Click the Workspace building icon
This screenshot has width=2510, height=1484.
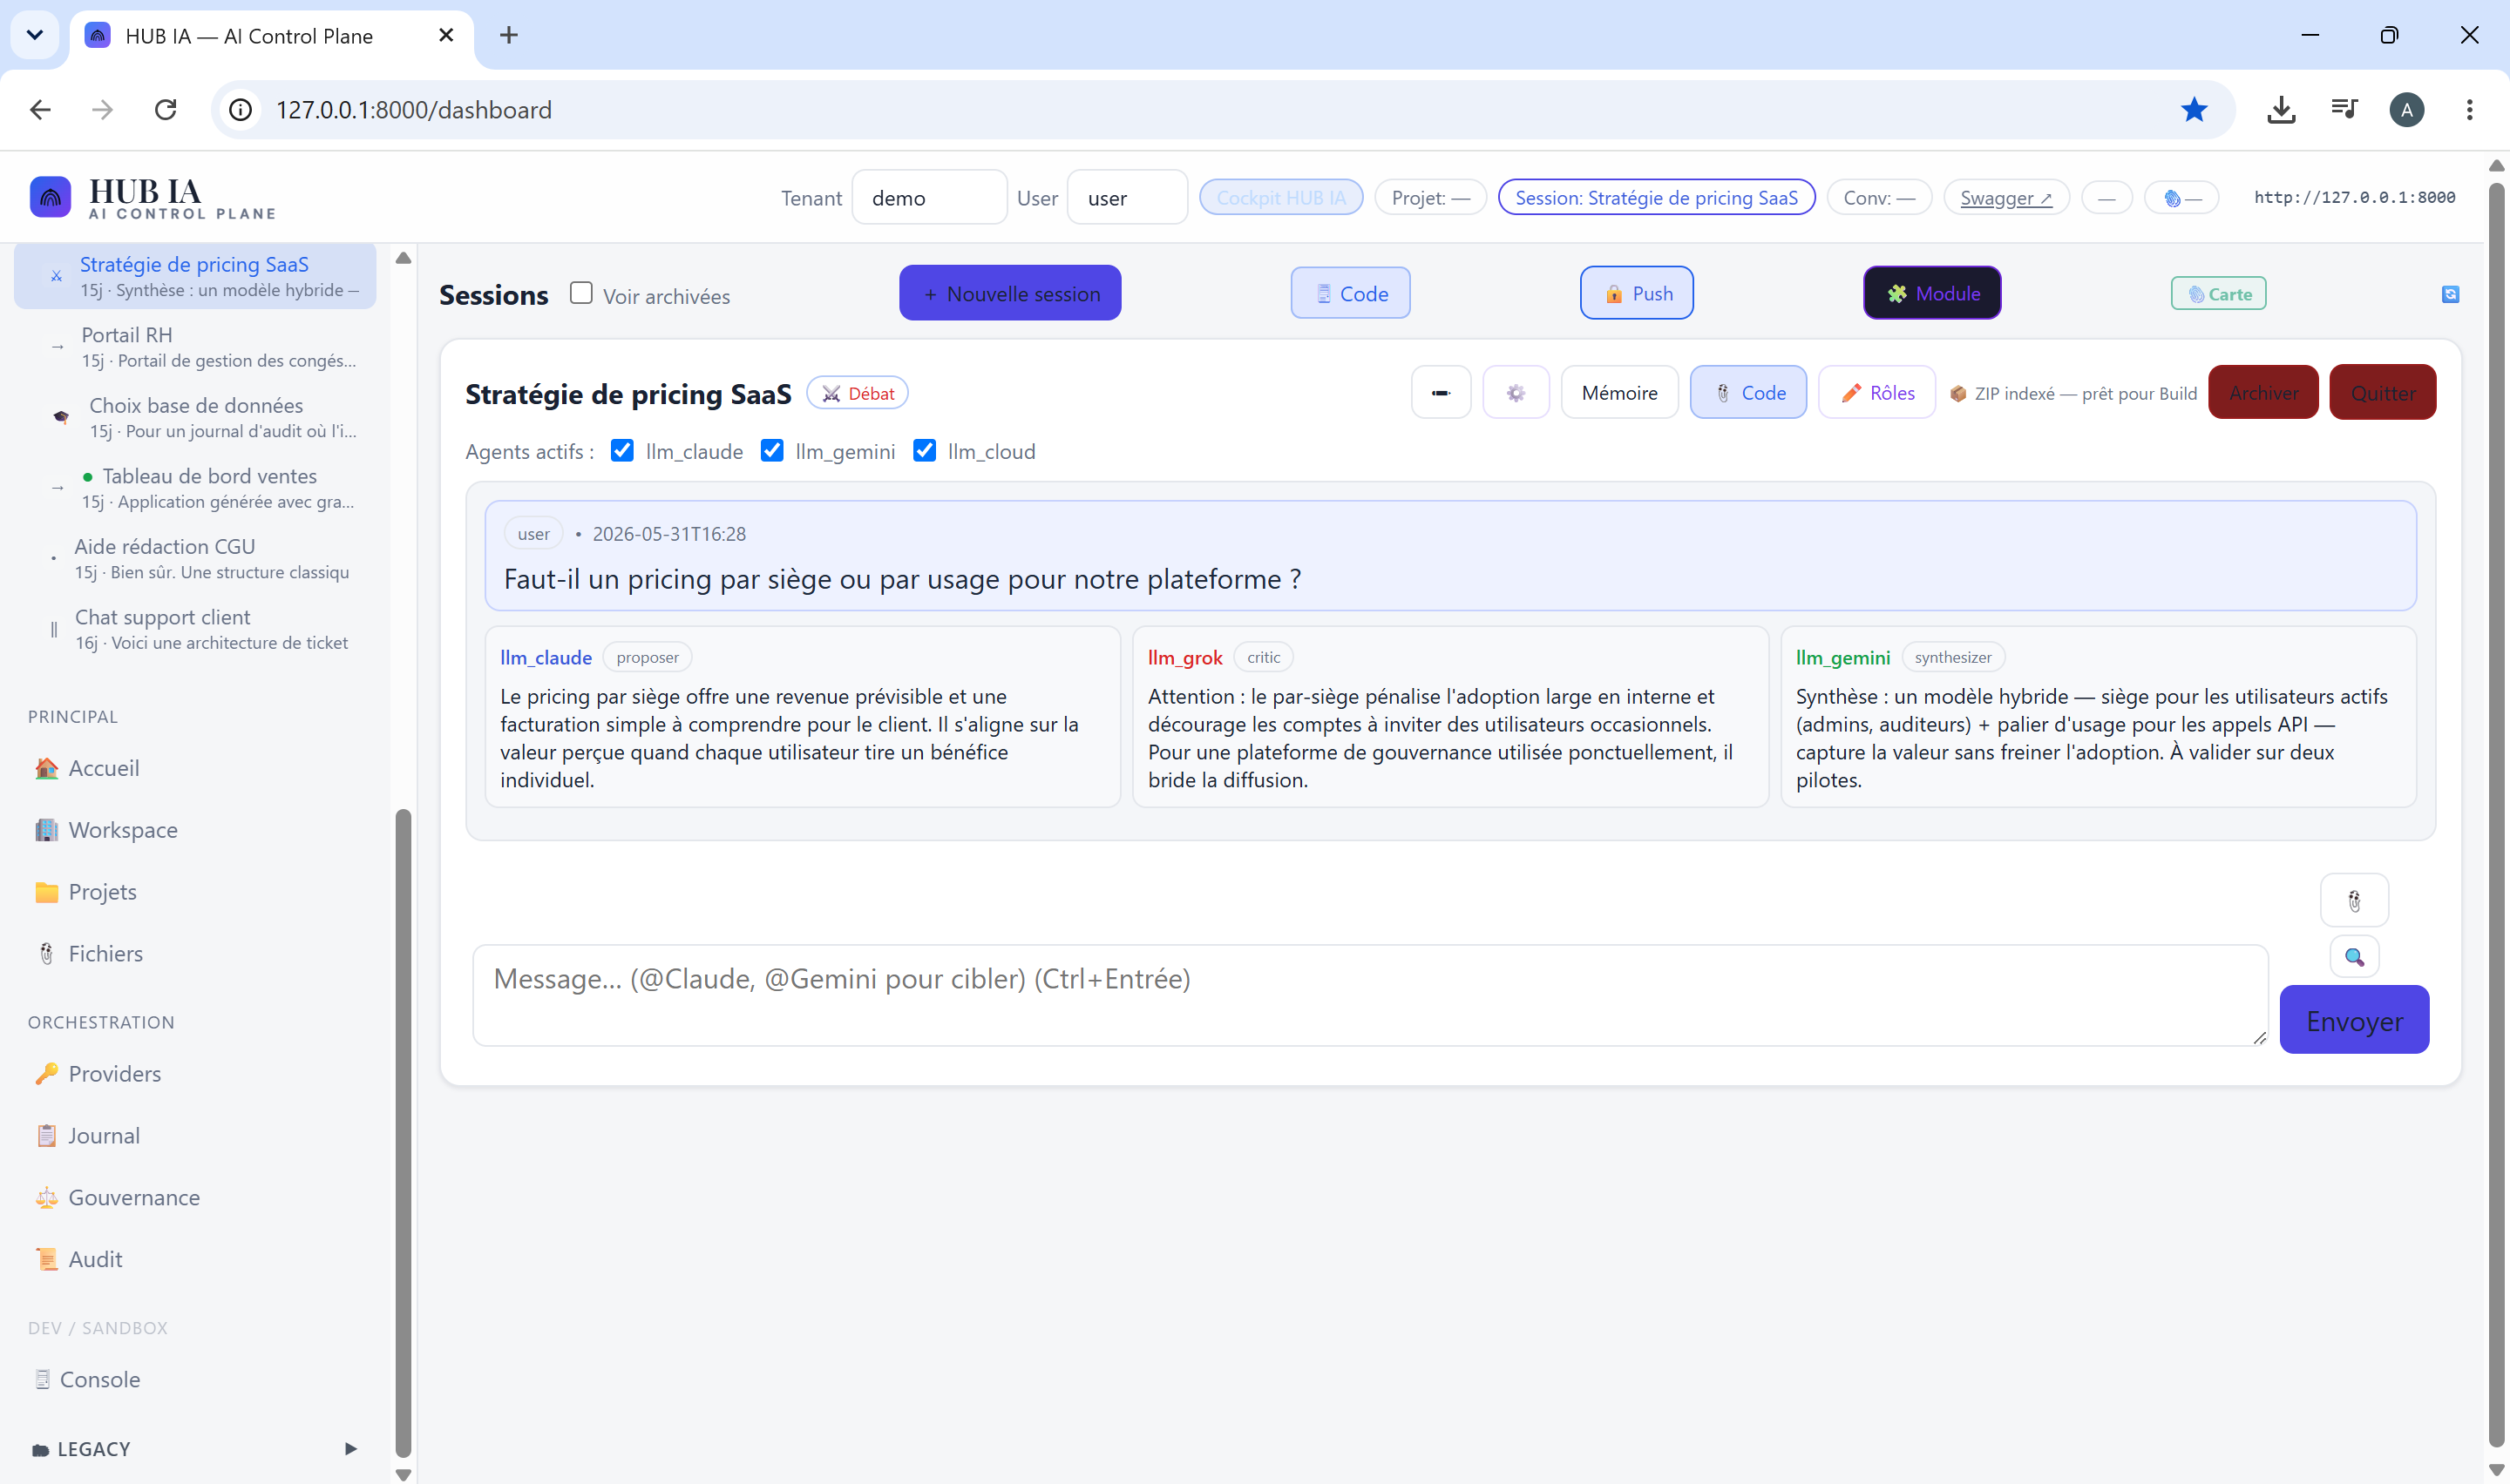click(x=47, y=830)
